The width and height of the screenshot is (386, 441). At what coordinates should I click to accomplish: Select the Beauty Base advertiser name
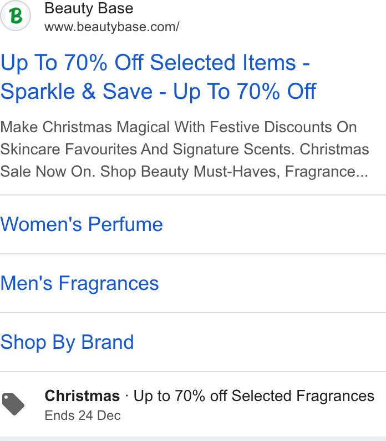tap(89, 8)
